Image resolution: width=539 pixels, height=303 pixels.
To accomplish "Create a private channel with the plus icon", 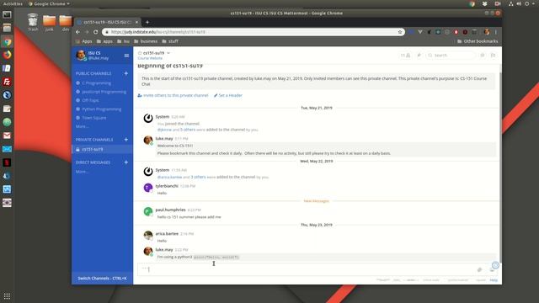I will click(x=125, y=140).
